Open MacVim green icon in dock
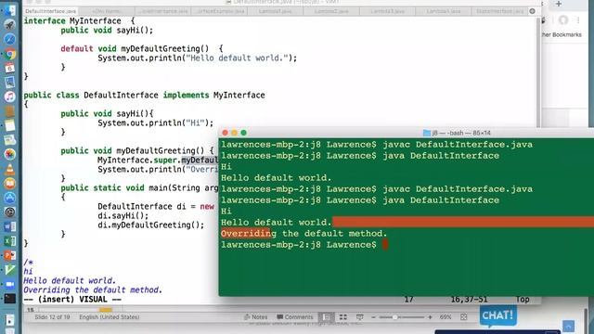This screenshot has height=334, width=594. [x=10, y=270]
